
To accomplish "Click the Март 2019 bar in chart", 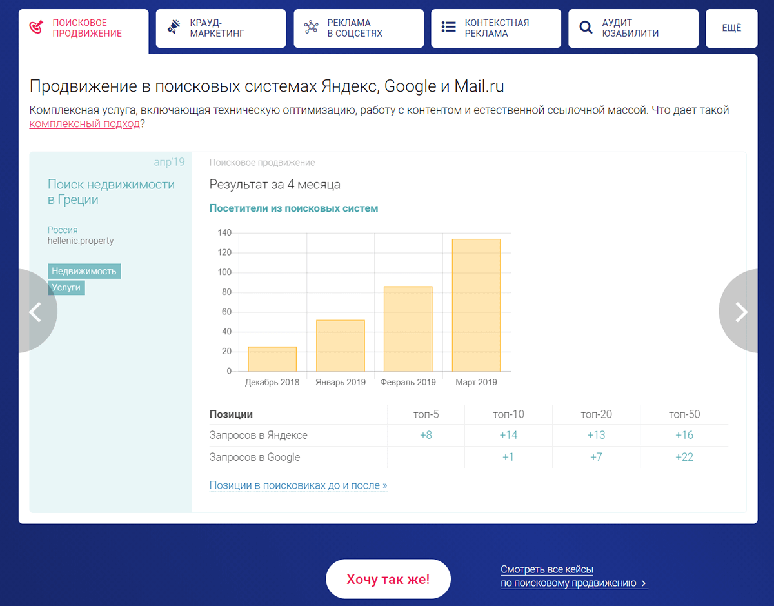I will pyautogui.click(x=476, y=305).
